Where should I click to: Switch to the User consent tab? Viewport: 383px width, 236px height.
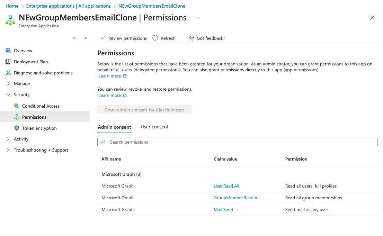point(154,127)
